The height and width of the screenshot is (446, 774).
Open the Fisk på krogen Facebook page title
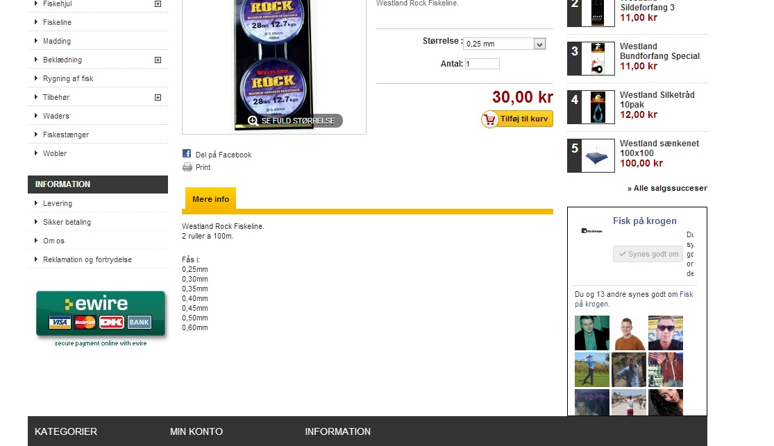(645, 221)
